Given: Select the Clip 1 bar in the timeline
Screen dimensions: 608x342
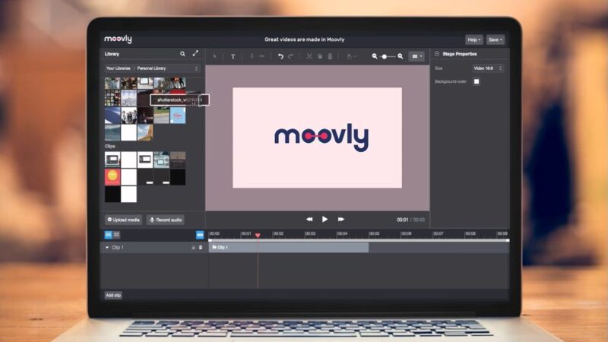Looking at the screenshot, I should pos(289,248).
